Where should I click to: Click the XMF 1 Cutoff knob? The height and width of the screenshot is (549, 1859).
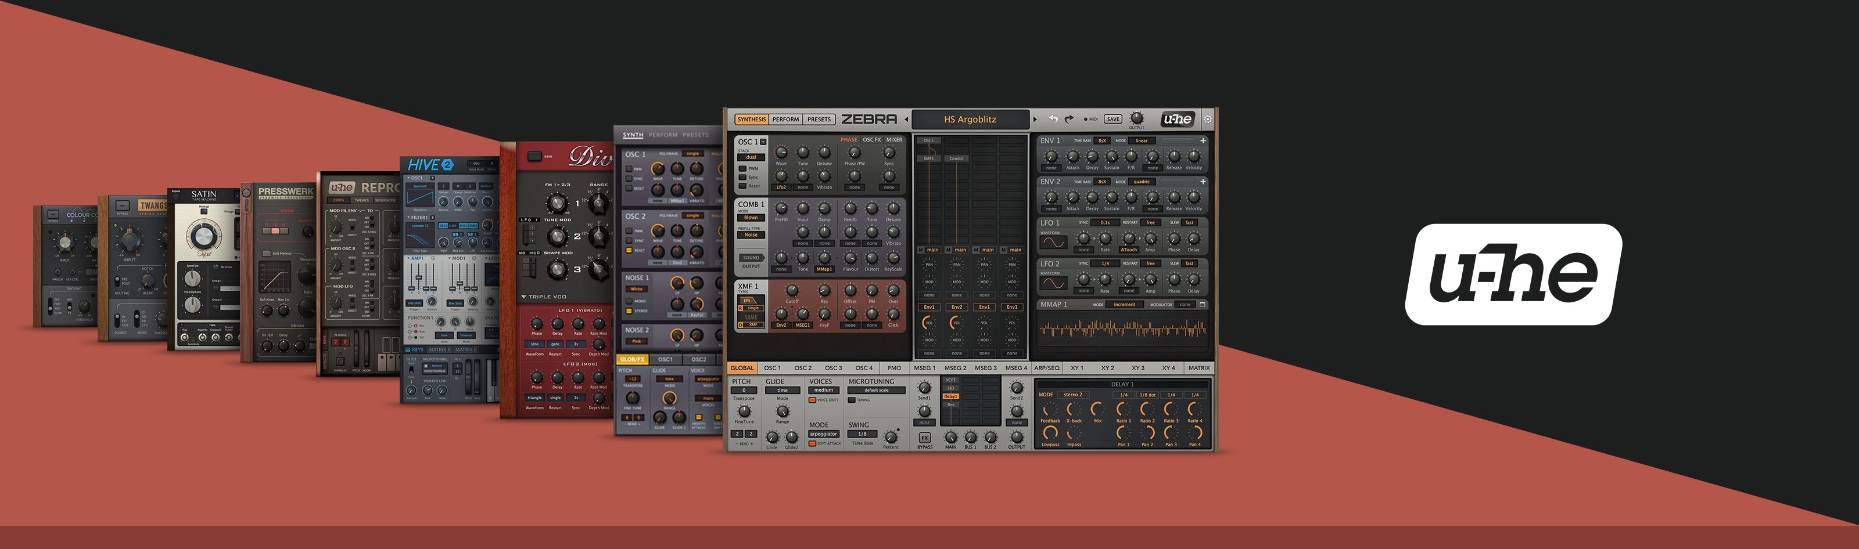pos(792,290)
